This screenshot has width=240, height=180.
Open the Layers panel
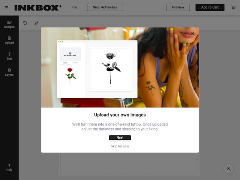point(9,72)
